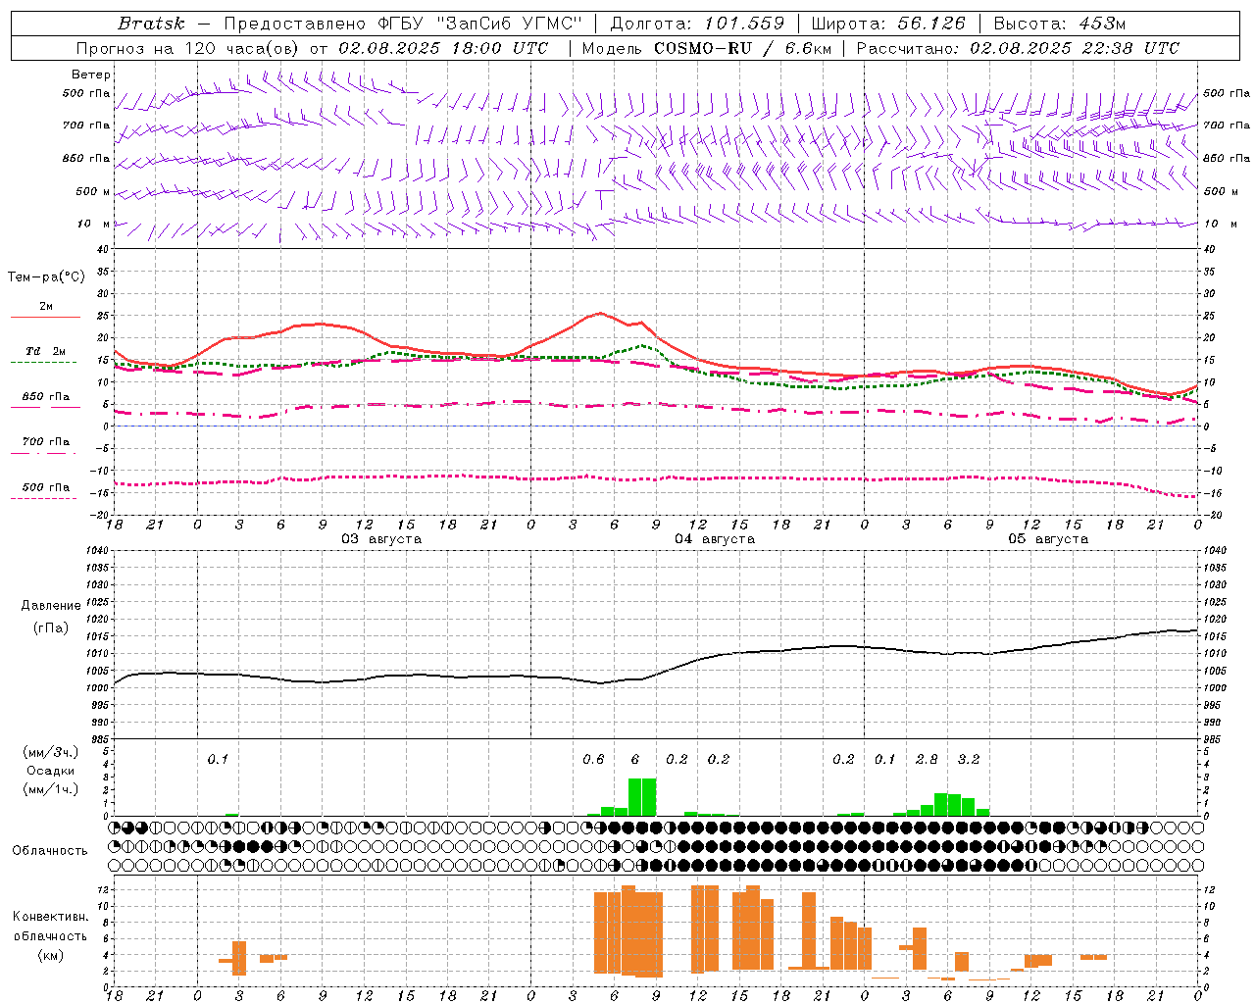Select the "Конвективн." convective cloud label
1255x1004 pixels.
50,917
